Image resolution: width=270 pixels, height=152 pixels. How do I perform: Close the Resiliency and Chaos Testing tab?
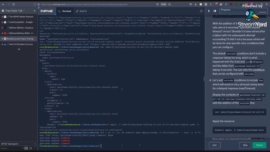click(x=2, y=39)
